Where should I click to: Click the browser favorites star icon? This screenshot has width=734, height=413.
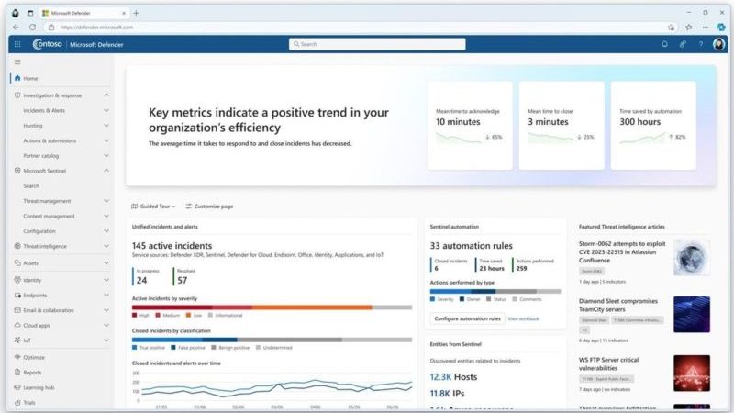689,28
